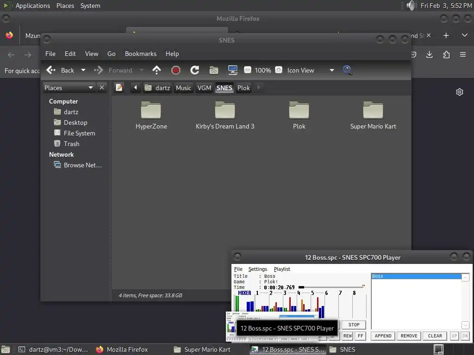Click the magnifier Search icon
The width and height of the screenshot is (474, 355).
tap(347, 70)
